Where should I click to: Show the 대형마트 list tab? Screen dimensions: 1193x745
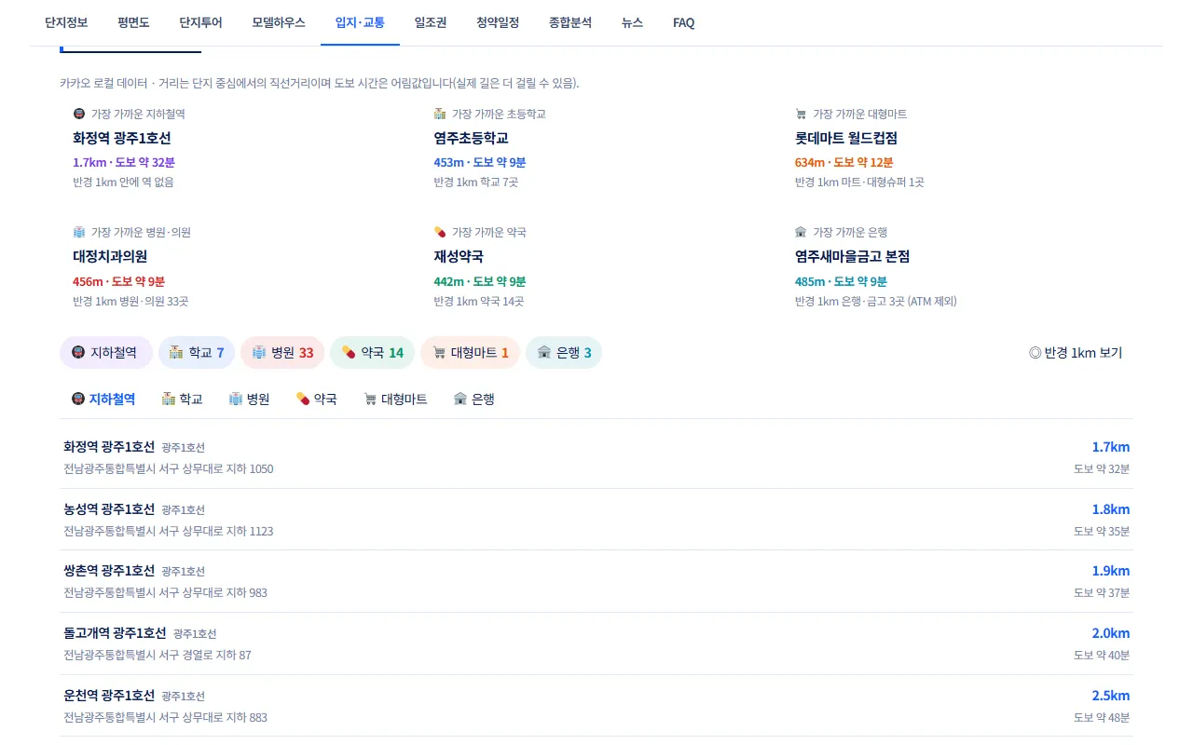(395, 400)
